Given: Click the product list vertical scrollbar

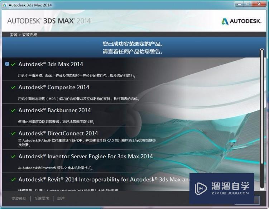Looking at the screenshot, I should point(262,119).
